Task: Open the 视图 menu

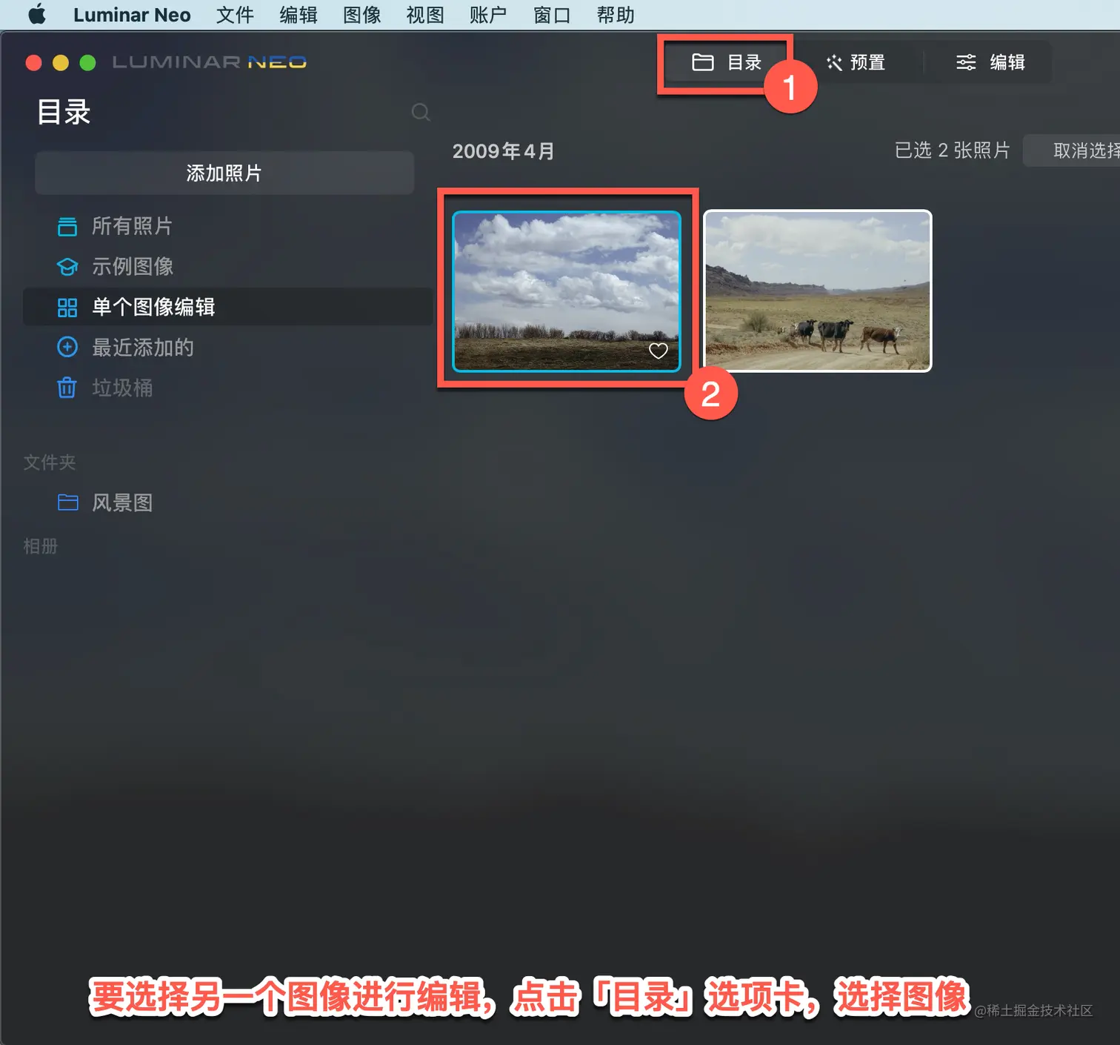Action: point(425,15)
